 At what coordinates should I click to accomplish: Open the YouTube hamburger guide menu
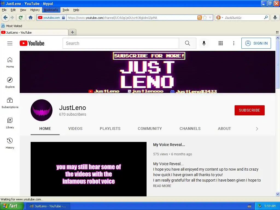pyautogui.click(x=10, y=43)
